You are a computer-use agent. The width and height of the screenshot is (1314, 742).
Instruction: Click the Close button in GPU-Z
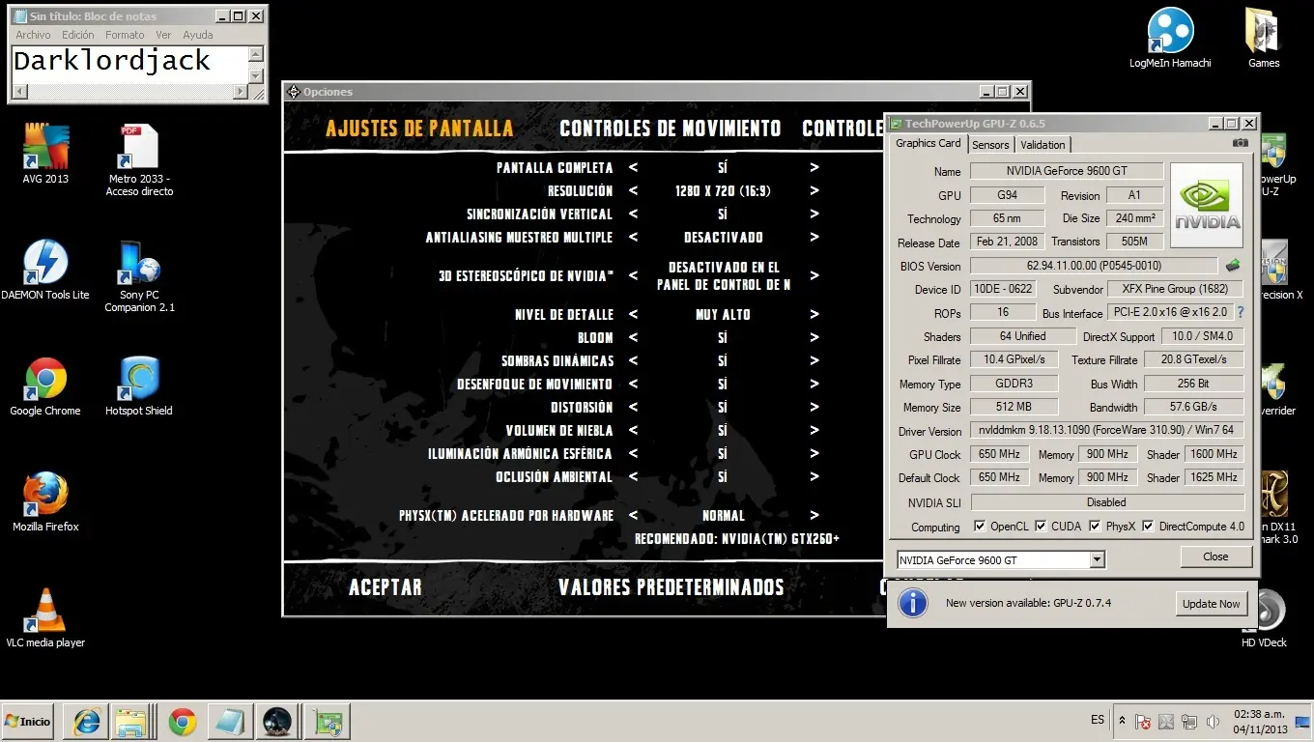[x=1215, y=556]
